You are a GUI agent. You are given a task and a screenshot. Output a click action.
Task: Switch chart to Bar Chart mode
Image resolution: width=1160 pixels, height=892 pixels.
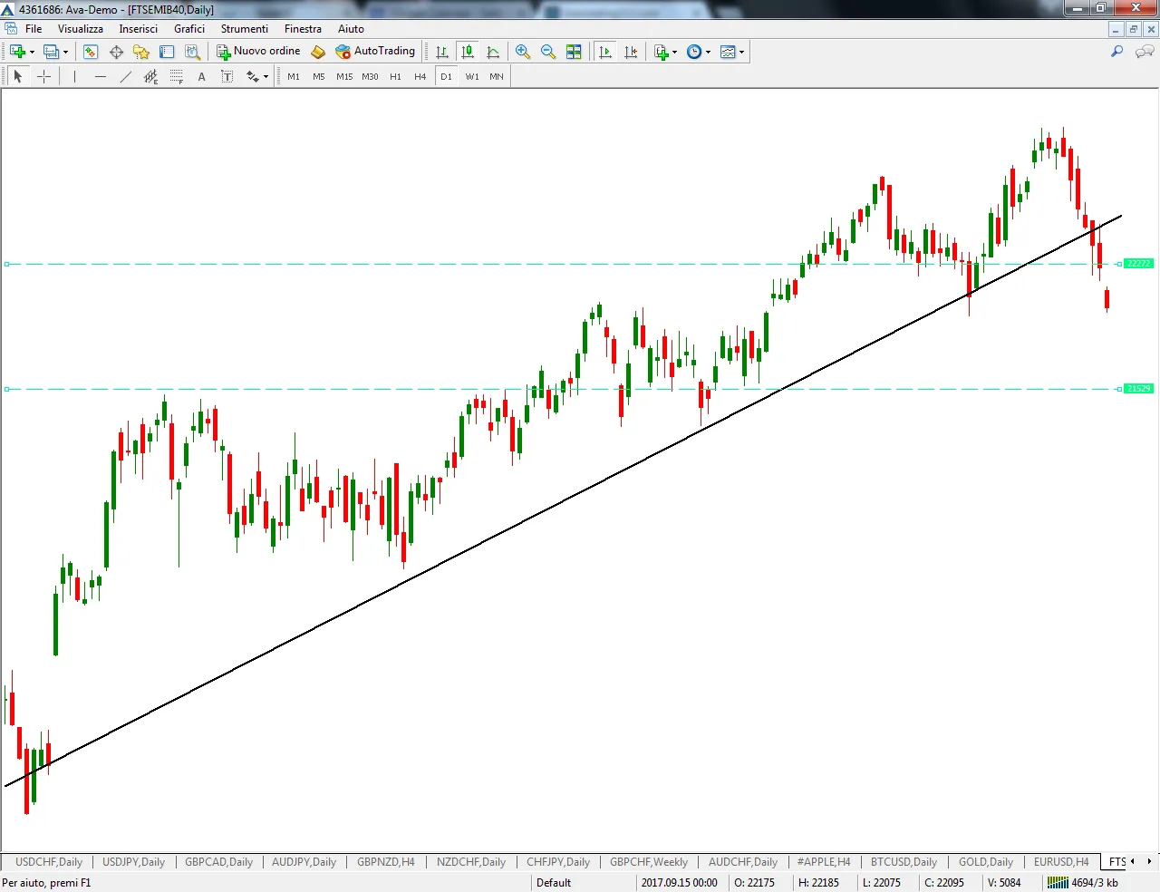(x=442, y=52)
